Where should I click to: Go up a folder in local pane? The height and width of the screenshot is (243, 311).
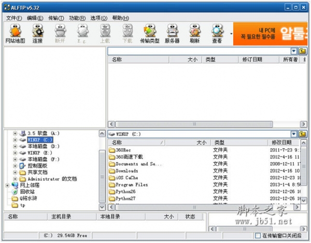click(302, 134)
